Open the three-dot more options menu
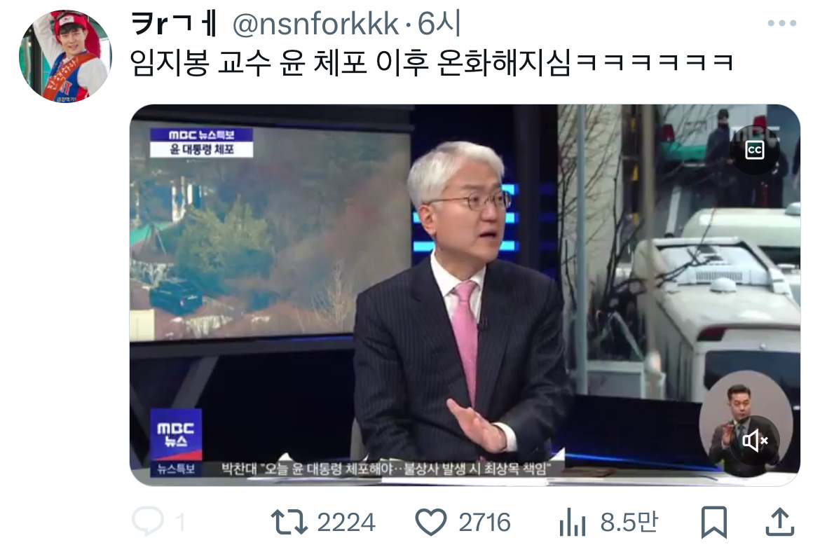Screen dimensions: 820x552 (x=782, y=23)
